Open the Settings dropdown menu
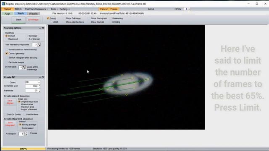 [65, 9]
